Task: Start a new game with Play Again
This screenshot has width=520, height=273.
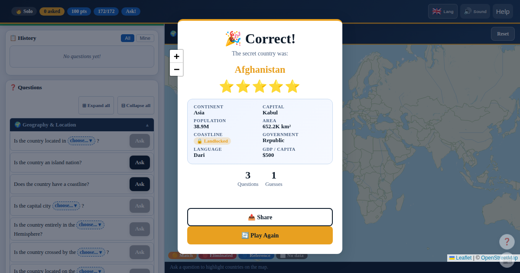Action: (x=260, y=235)
